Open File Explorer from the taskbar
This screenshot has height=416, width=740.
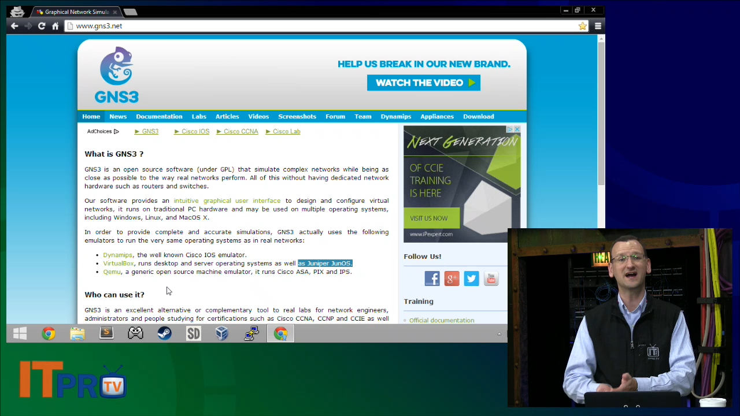point(77,333)
